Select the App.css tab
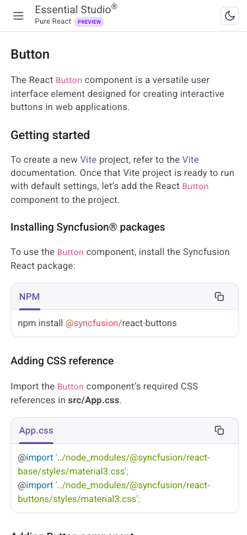Viewport: 247px width, 535px height. pyautogui.click(x=36, y=431)
